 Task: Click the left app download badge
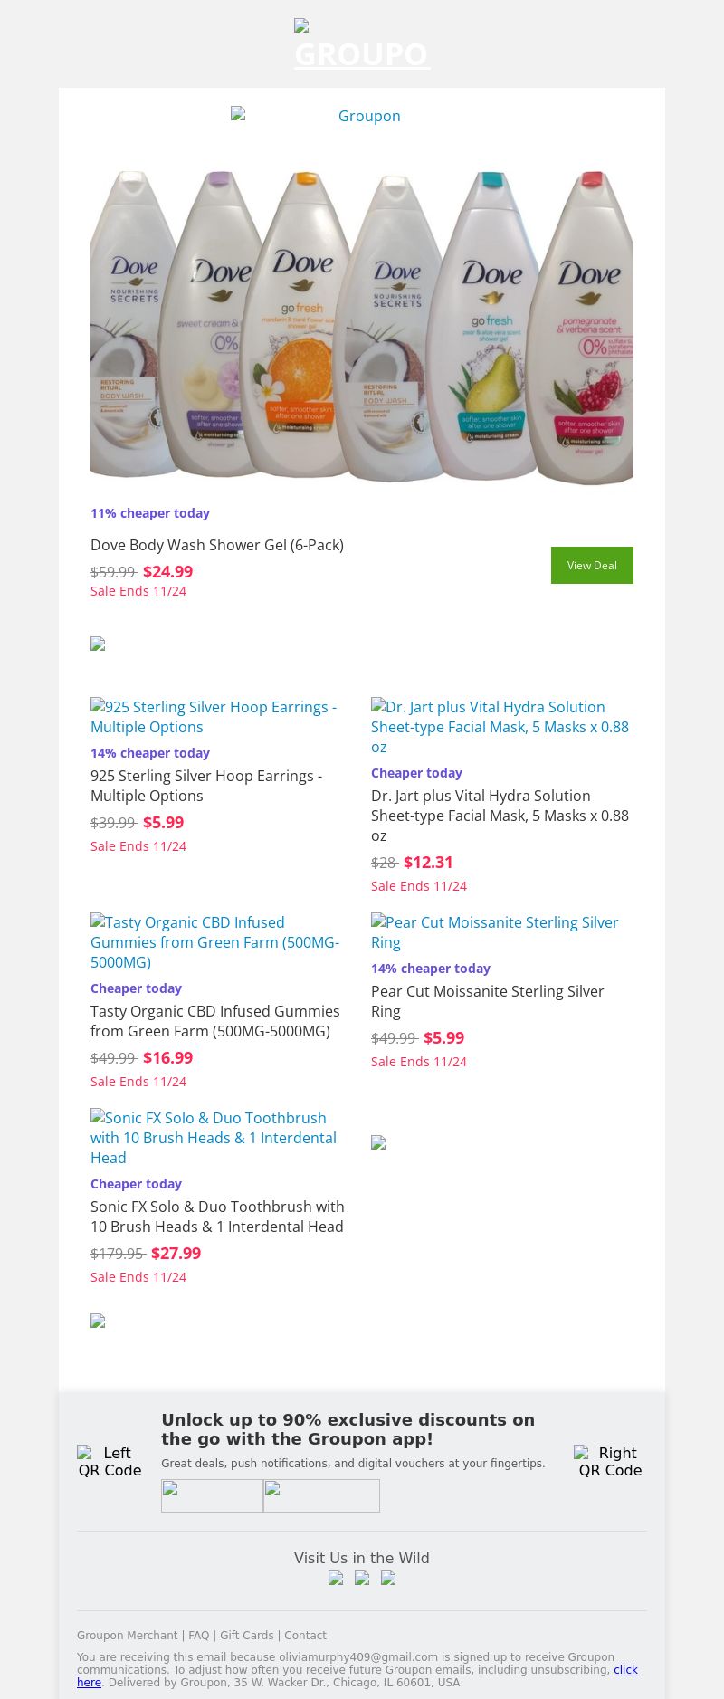212,1495
